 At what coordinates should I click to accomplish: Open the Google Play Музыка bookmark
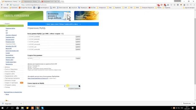click(x=25, y=8)
